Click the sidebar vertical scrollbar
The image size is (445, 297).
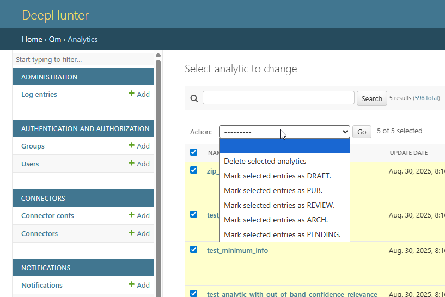(x=158, y=178)
